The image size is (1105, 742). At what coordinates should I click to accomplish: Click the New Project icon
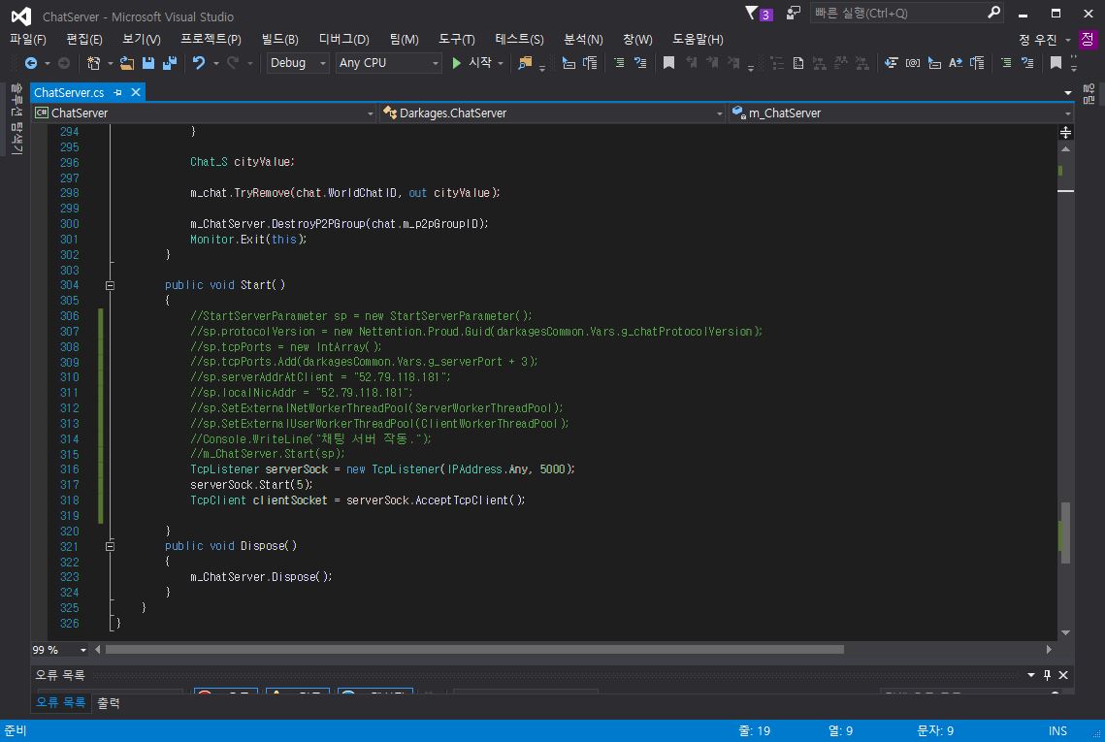tap(94, 63)
